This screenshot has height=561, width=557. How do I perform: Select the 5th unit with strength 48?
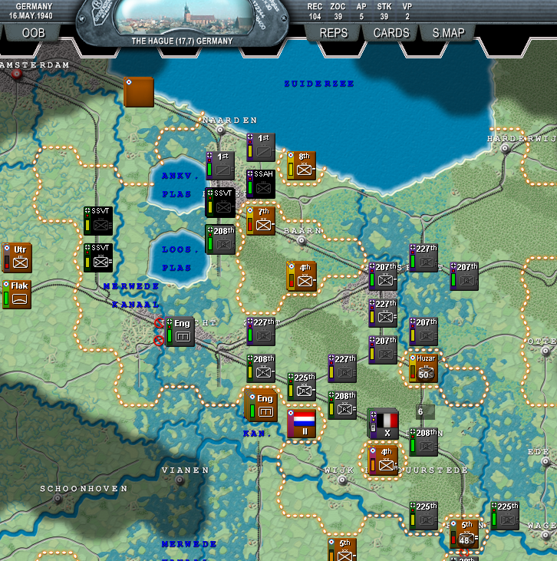tap(464, 535)
